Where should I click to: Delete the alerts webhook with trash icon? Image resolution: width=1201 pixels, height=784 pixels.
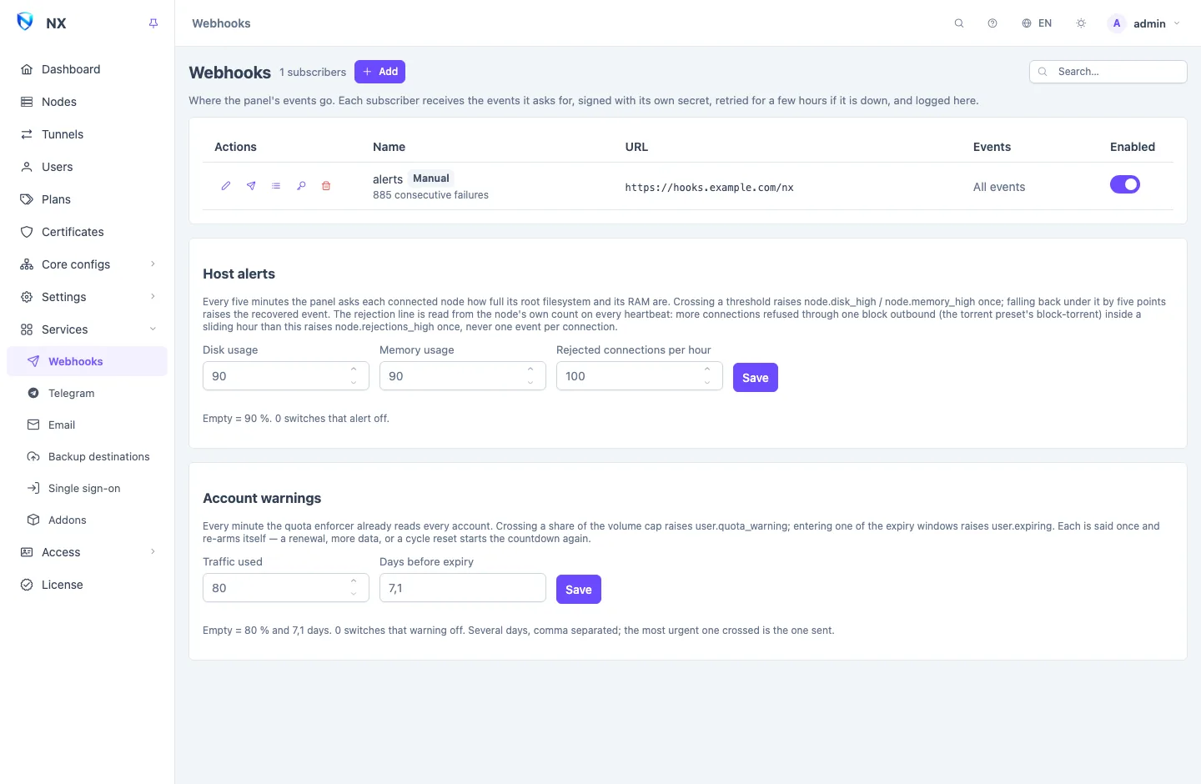click(x=326, y=186)
